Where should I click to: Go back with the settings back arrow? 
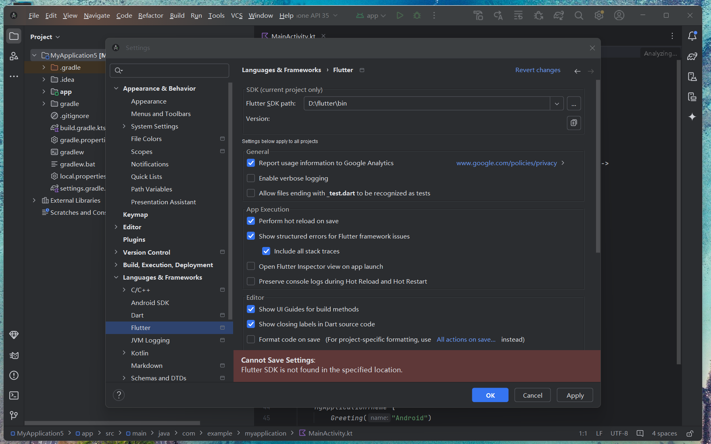pyautogui.click(x=578, y=71)
